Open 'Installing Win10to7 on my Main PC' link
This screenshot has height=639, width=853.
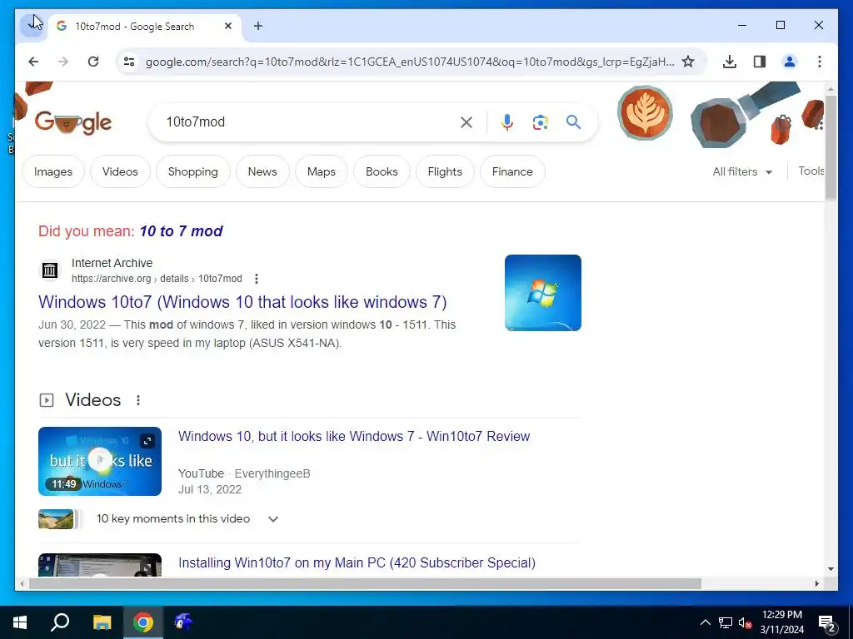click(357, 563)
